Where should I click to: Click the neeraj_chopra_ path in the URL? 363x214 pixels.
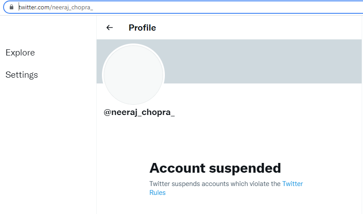point(72,8)
